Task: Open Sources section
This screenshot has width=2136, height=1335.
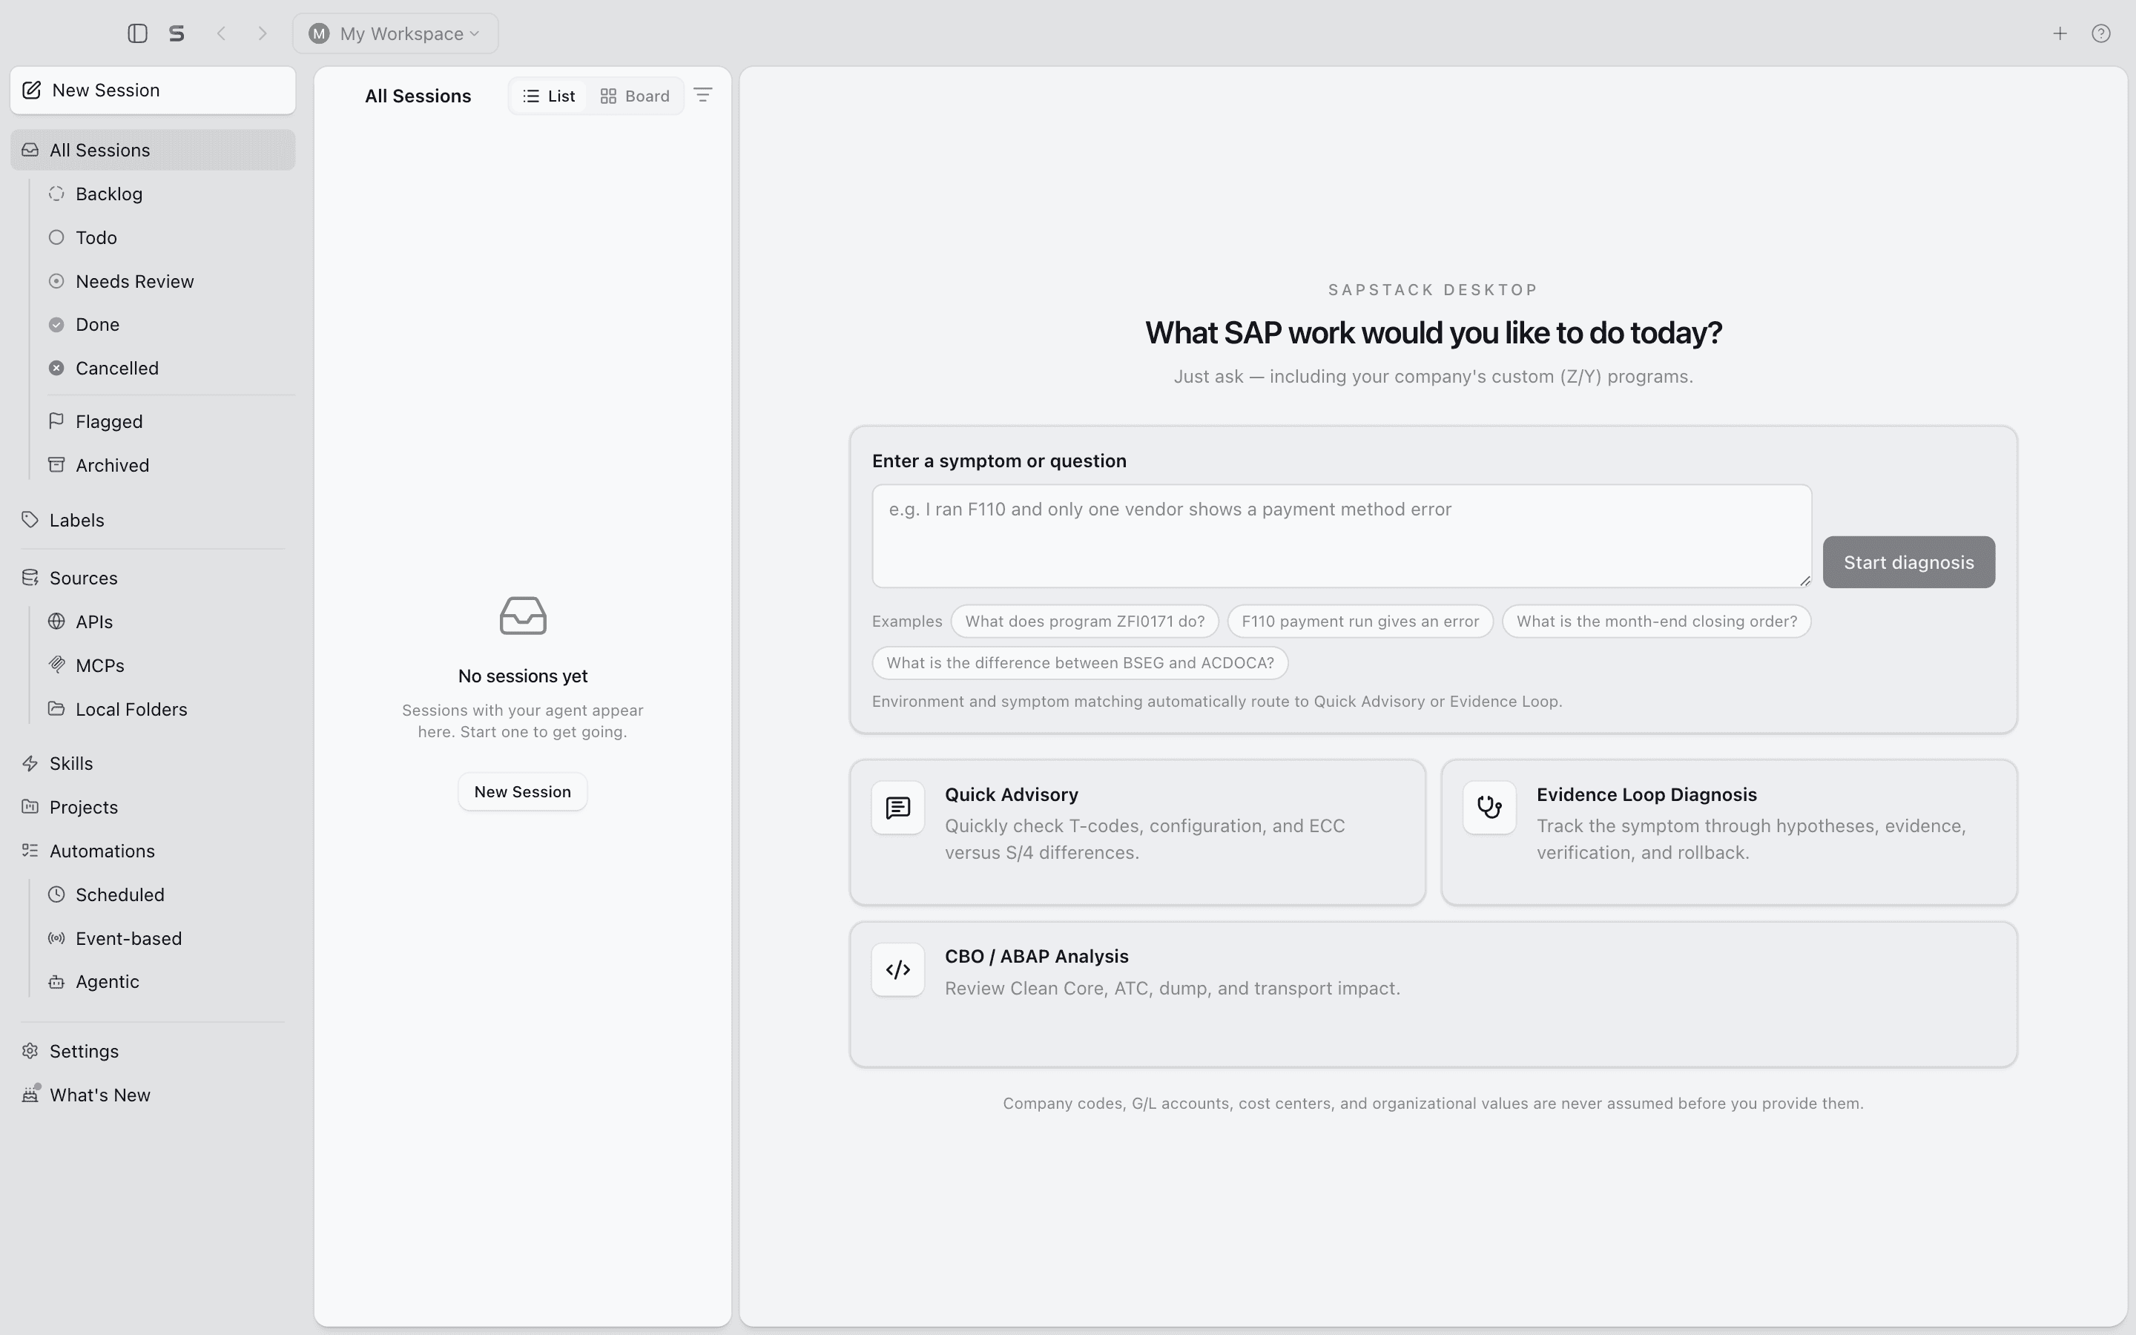Action: [153, 578]
